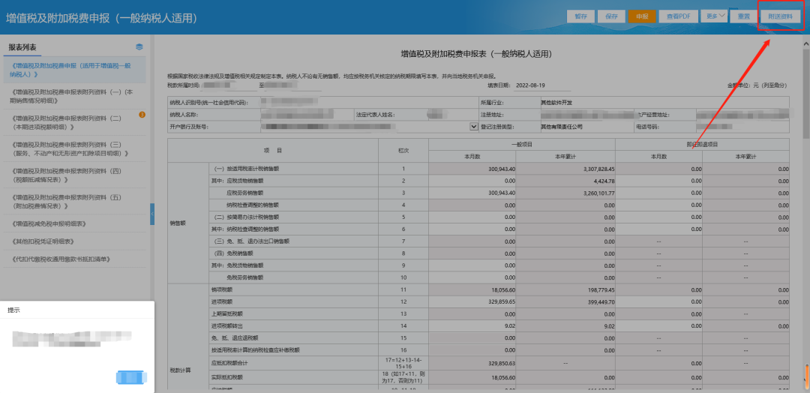
Task: Click the layers icon beside 报表列表
Action: [x=139, y=46]
